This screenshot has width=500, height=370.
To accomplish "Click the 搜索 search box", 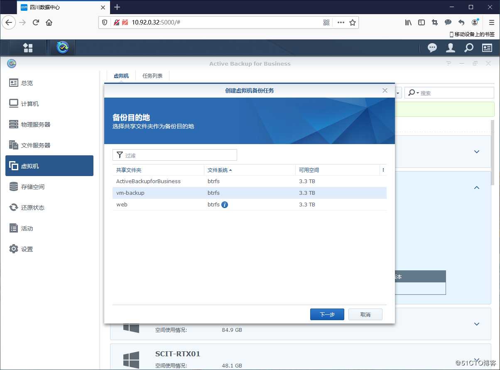I will click(x=450, y=93).
